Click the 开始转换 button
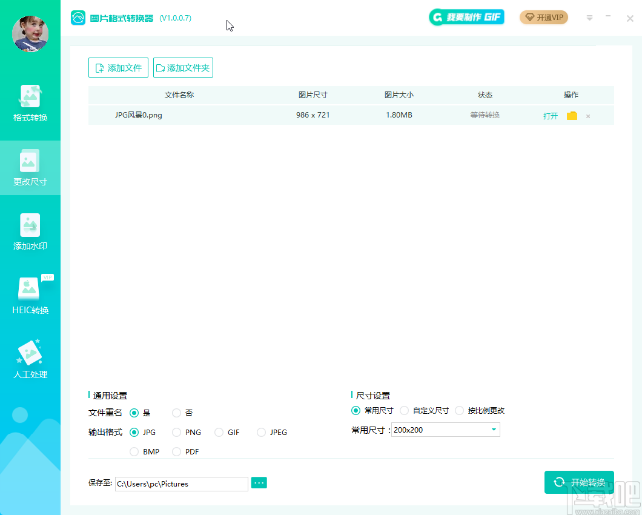Image resolution: width=642 pixels, height=515 pixels. point(579,482)
